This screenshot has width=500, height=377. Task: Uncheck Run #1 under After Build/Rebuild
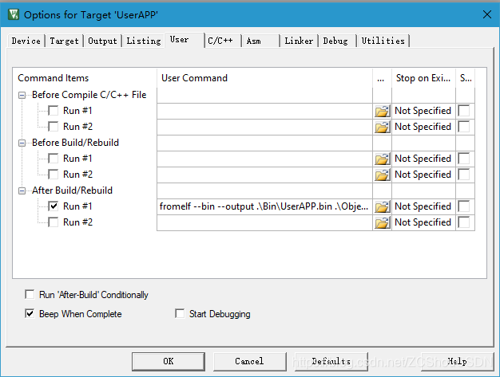click(x=54, y=206)
